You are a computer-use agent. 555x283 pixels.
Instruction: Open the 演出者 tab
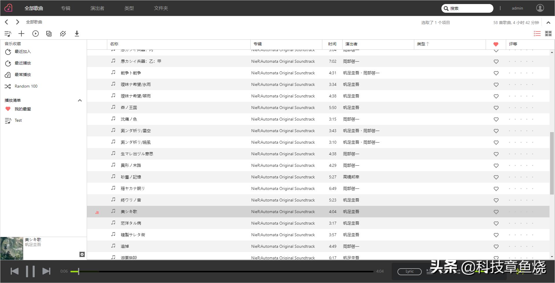[97, 8]
